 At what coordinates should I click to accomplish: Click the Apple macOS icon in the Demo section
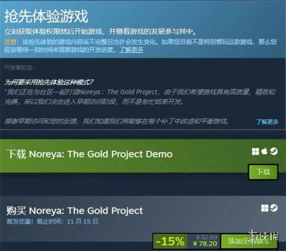264,151
